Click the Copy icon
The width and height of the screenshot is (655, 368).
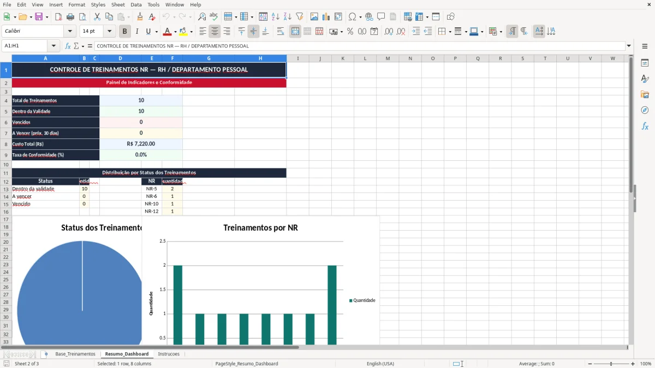[109, 17]
